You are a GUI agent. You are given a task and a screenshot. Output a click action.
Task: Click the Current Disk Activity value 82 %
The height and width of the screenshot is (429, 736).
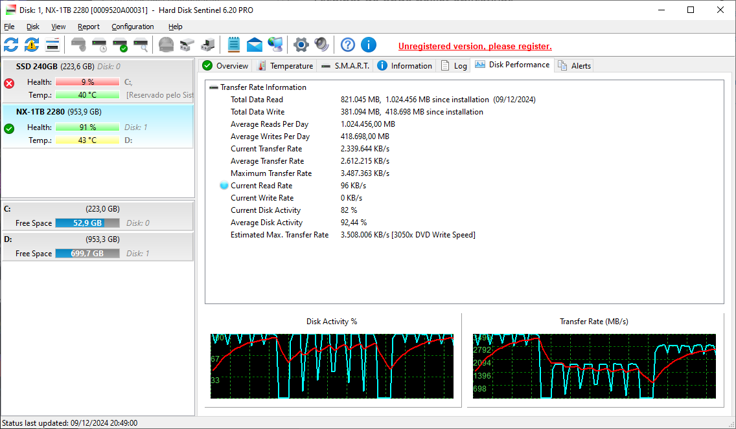pos(349,210)
